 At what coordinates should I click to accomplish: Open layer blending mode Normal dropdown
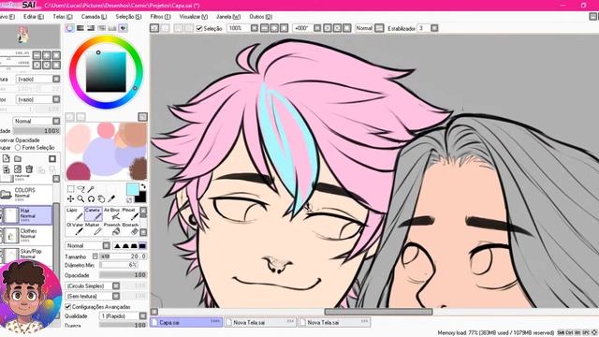(37, 121)
